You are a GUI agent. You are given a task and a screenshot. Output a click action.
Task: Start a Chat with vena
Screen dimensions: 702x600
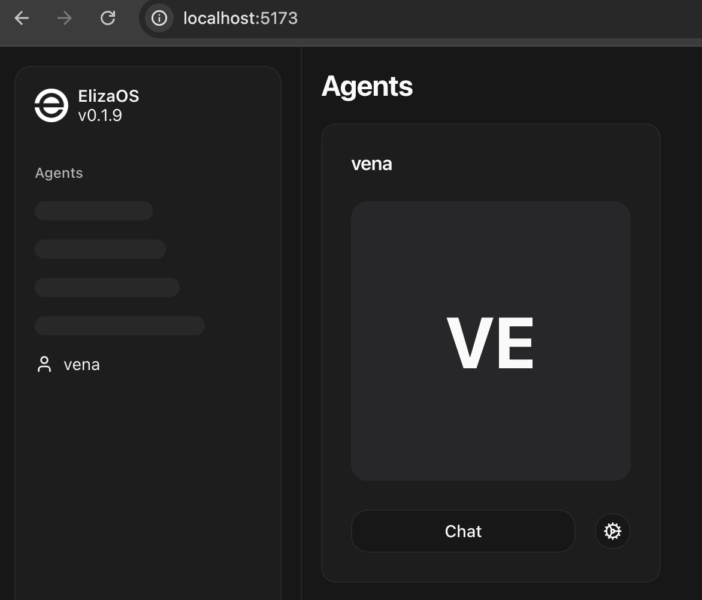click(463, 531)
